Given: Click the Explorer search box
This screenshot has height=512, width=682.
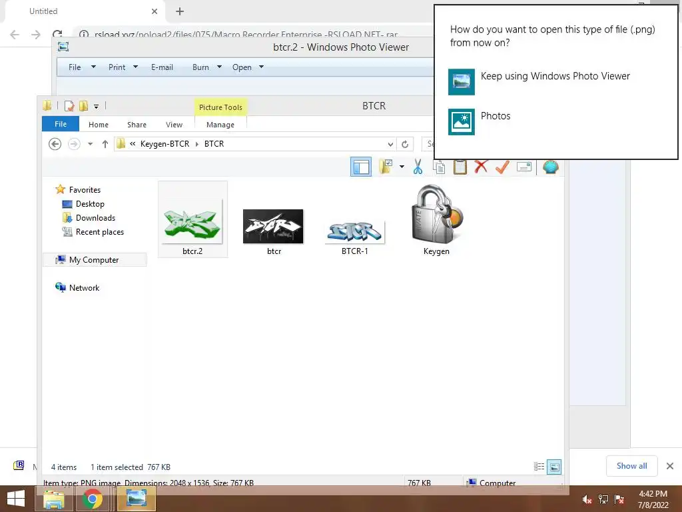Looking at the screenshot, I should click(x=428, y=144).
